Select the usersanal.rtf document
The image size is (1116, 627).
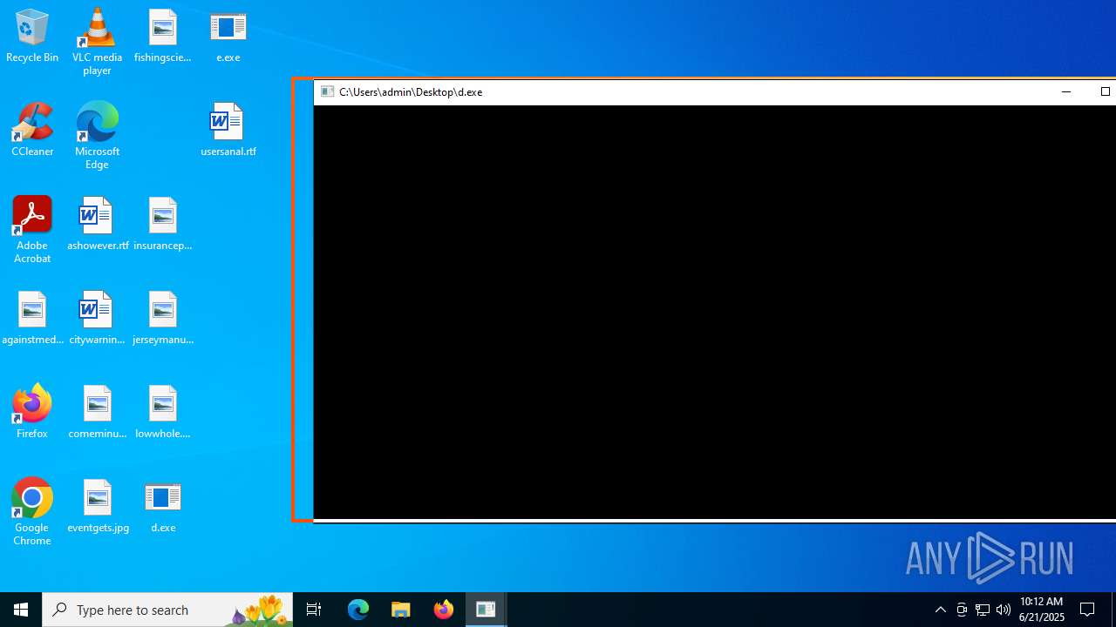228,130
